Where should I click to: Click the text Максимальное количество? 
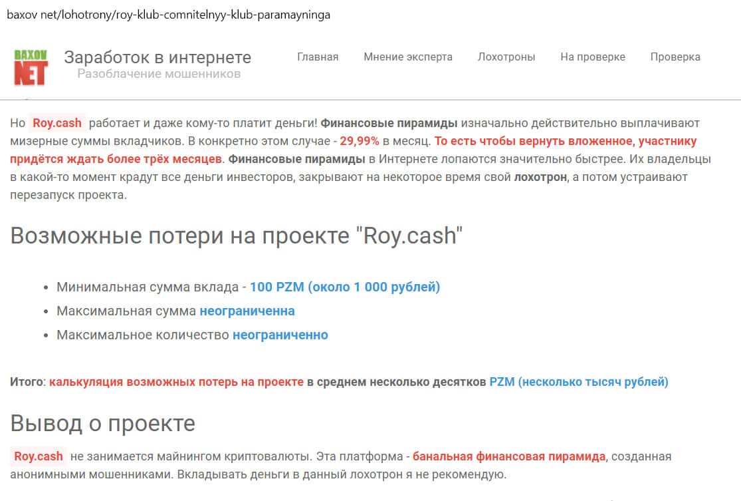click(x=142, y=335)
